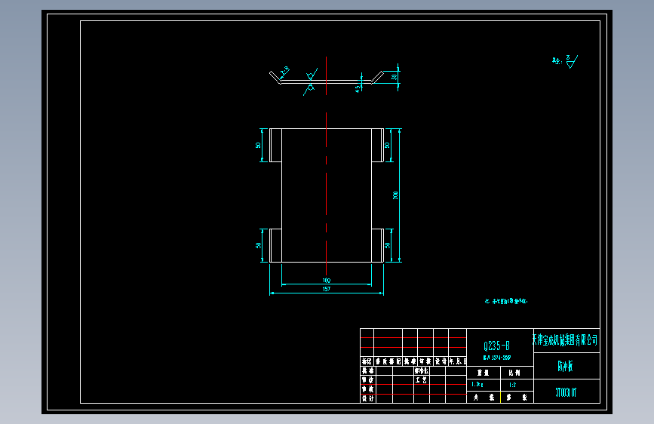Select the upper-right 50 tab dimension
Image resolution: width=654 pixels, height=424 pixels.
(387, 145)
